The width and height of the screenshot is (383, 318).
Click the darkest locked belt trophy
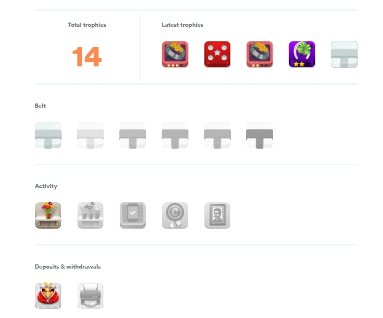point(259,135)
